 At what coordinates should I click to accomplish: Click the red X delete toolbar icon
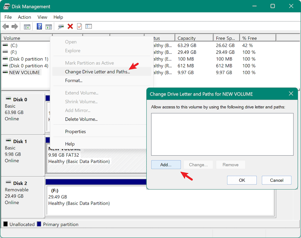70,26
